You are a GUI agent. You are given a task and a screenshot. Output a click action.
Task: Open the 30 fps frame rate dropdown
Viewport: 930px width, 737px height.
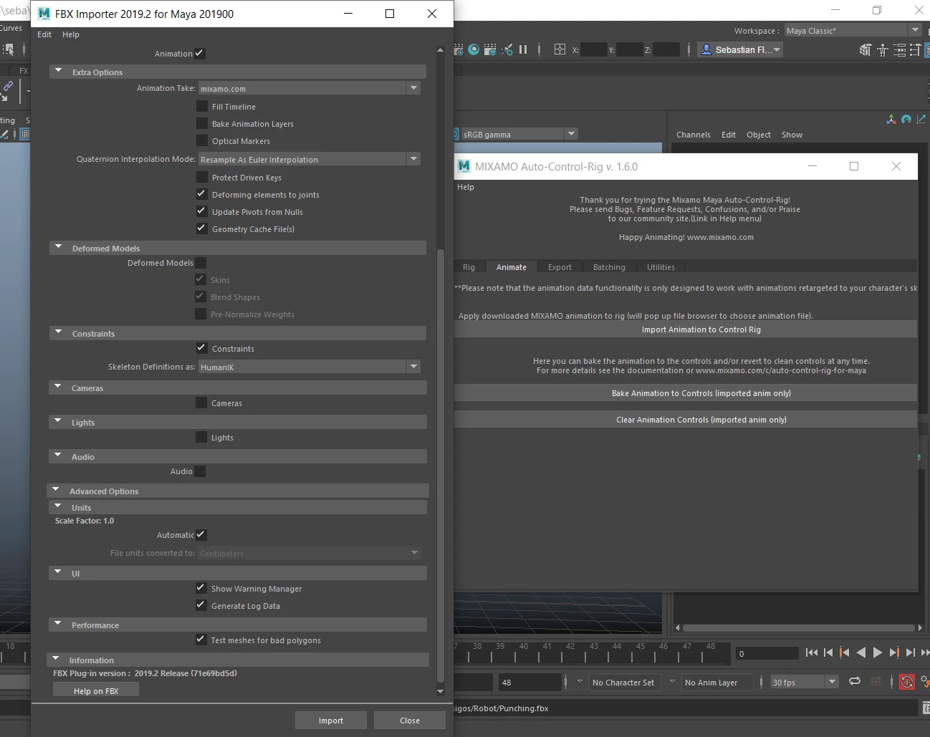pos(804,682)
